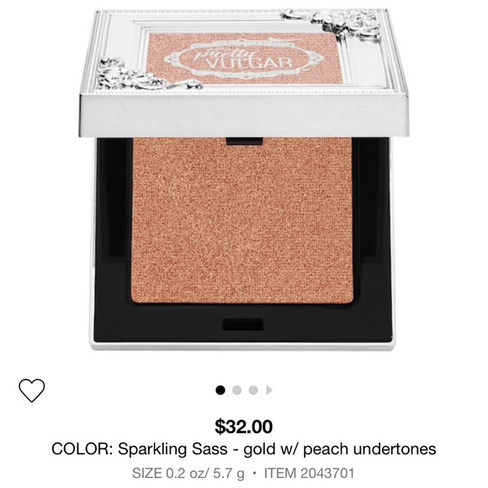The image size is (488, 488).
Task: Tap the black thumb notch below the pan
Action: pos(243,325)
